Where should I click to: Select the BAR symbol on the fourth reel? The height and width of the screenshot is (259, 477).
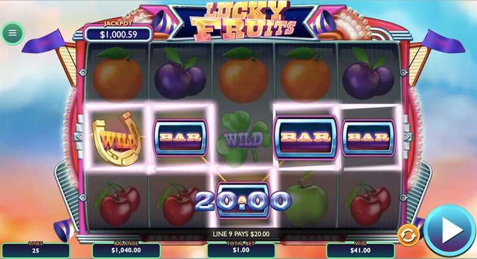click(x=306, y=138)
